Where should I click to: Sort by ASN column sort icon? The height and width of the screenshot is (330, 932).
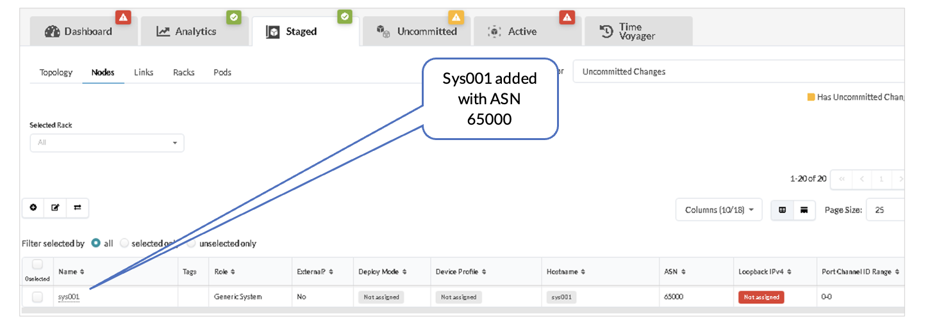pyautogui.click(x=683, y=272)
